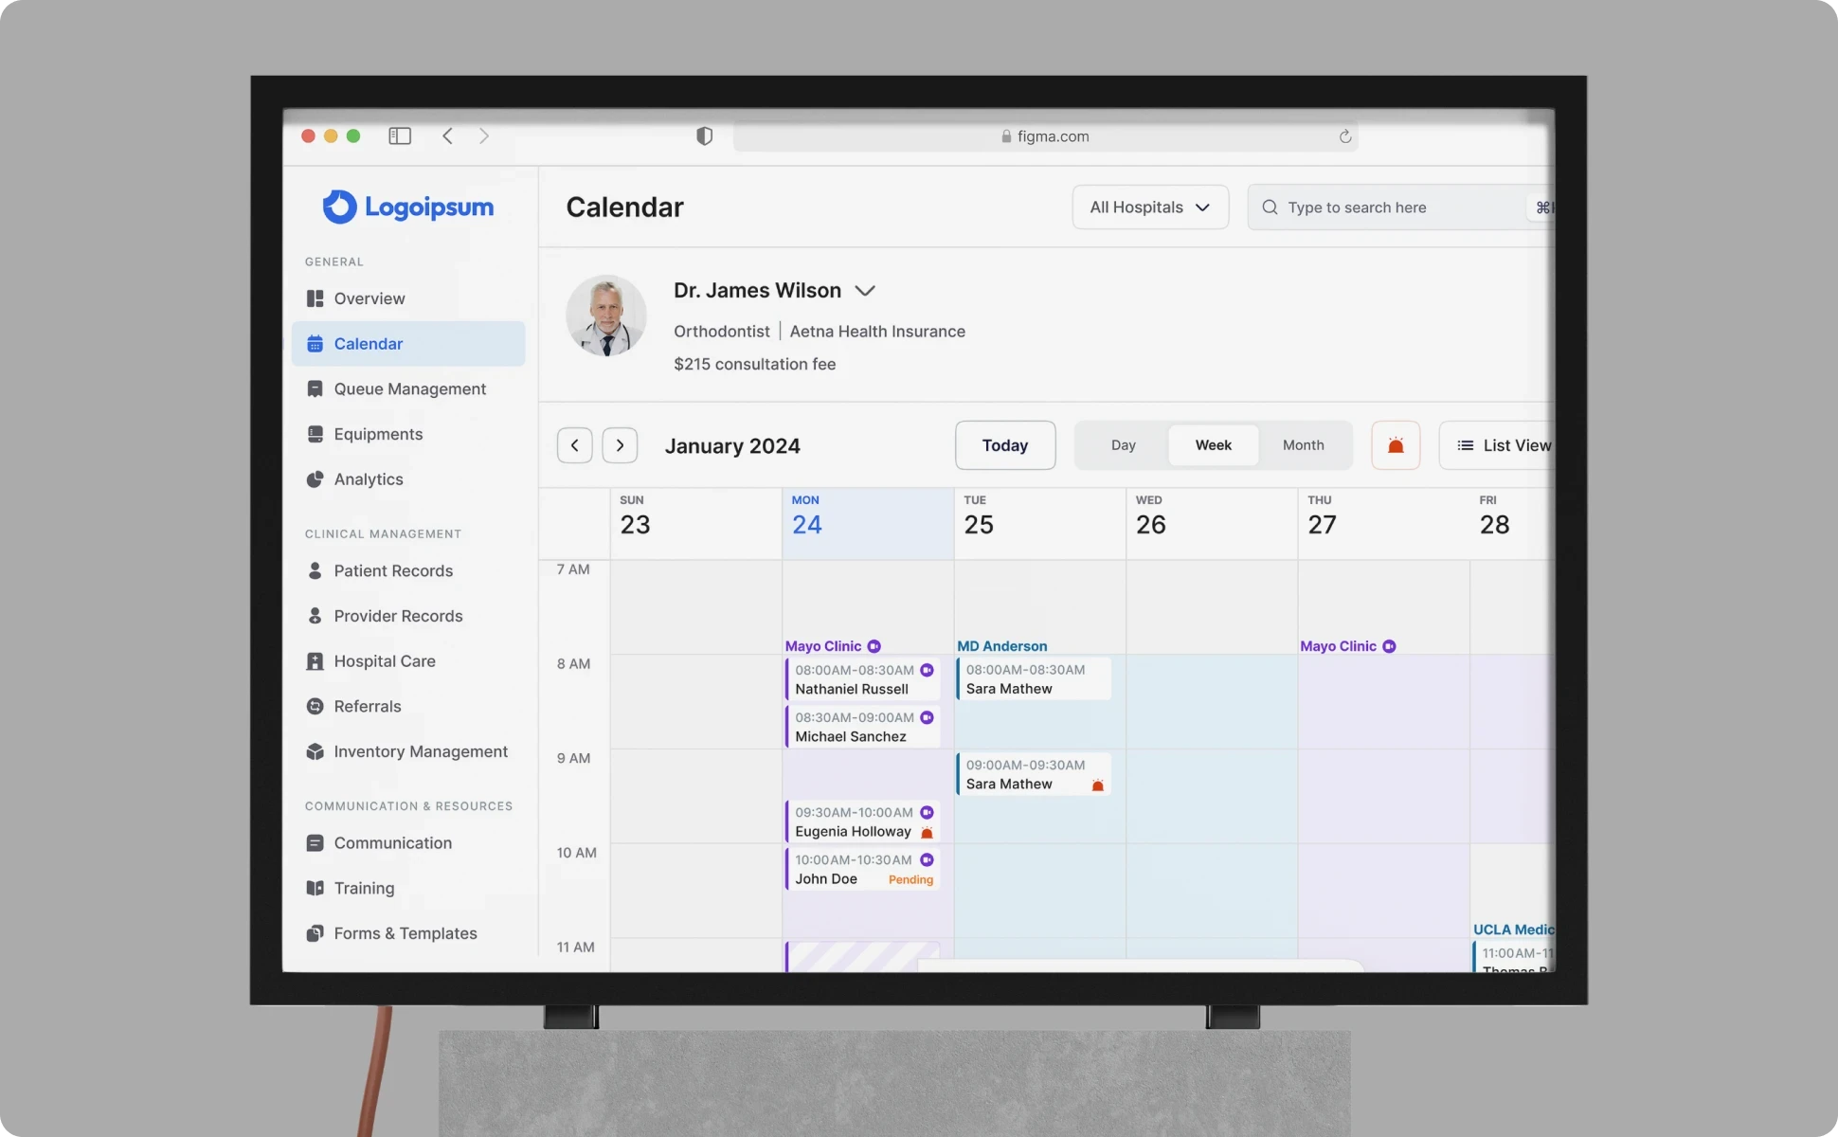Click the Analytics pie chart icon

coord(315,479)
